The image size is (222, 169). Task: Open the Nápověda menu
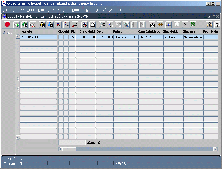[109, 10]
